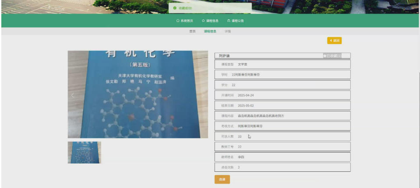The height and width of the screenshot is (188, 420).
Task: Click the 课程信息 breadcrumb link
Action: pyautogui.click(x=210, y=31)
